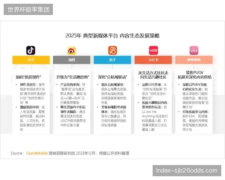Screen dimensions: 225x180
Task: Click the bullet 品牌口号升级
Action: (152, 84)
